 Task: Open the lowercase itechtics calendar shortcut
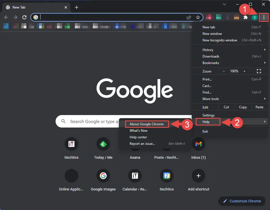pos(167,180)
